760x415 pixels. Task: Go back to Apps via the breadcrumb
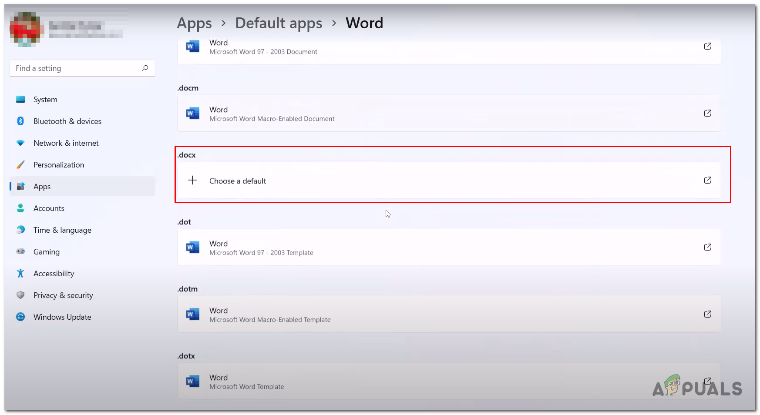coord(194,23)
